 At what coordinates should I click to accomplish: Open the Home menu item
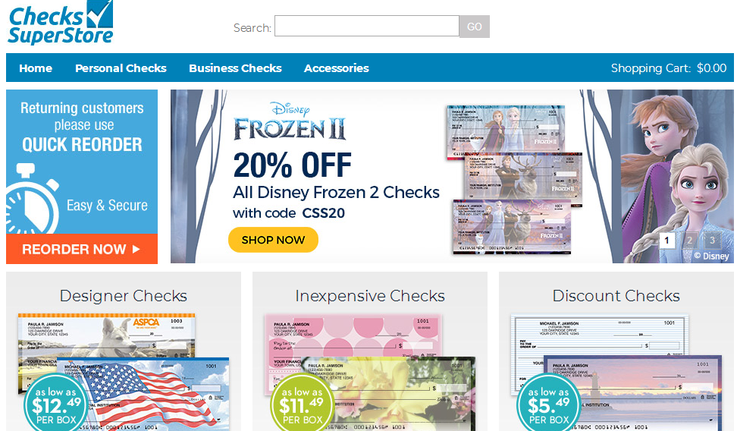[x=36, y=68]
